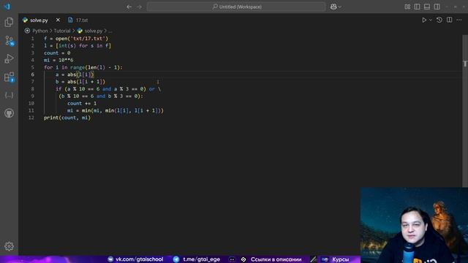Switch to the 17.txt tab
468x263 pixels.
81,20
